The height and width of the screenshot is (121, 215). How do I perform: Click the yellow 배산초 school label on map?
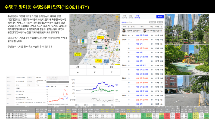pyautogui.click(x=100, y=37)
